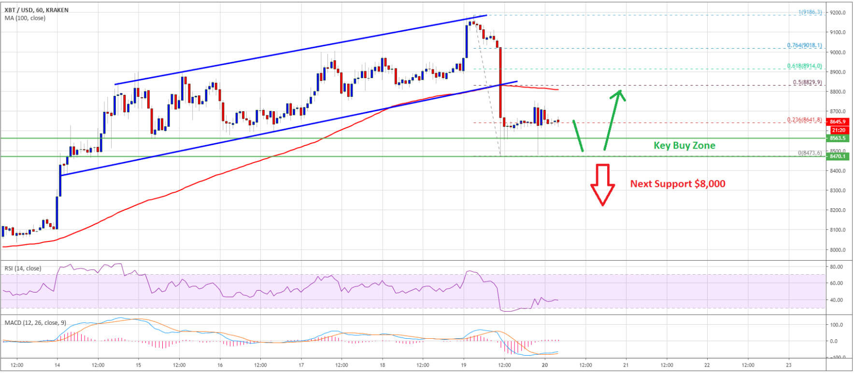Click the red current price tag 8645.9
This screenshot has width=854, height=373.
[x=838, y=122]
